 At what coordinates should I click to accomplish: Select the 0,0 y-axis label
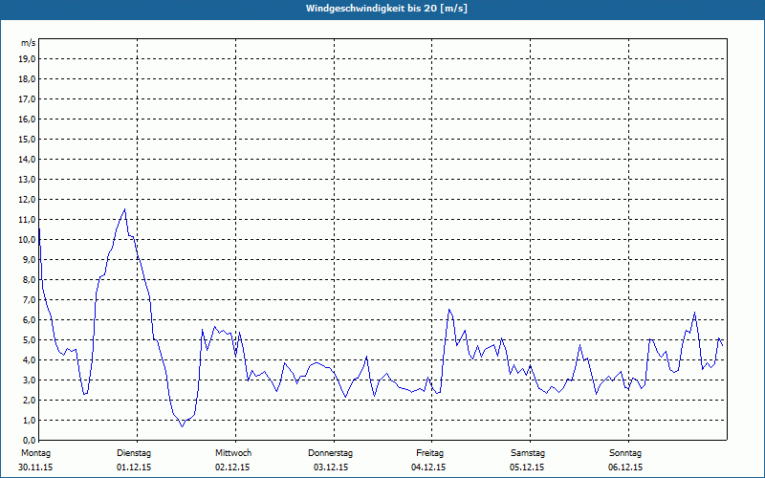[29, 441]
